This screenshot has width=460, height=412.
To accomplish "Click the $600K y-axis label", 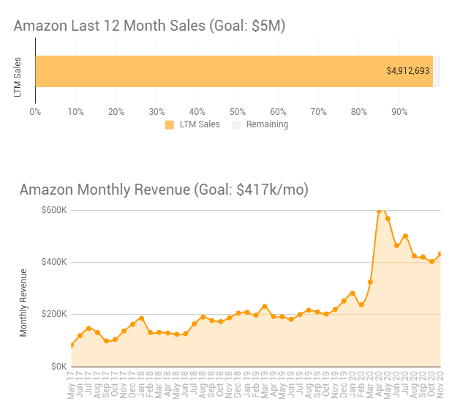I will pos(56,211).
